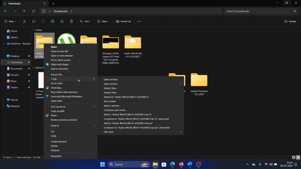Choose Extract Here in 7-Zip submenu
This screenshot has width=301, height=169.
pos(110,92)
